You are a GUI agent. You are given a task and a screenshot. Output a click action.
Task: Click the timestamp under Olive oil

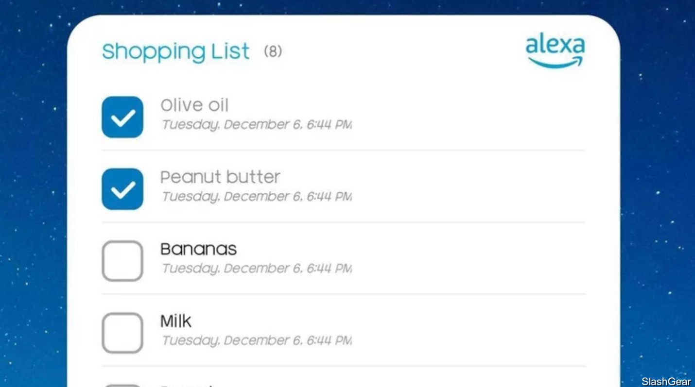pyautogui.click(x=256, y=125)
